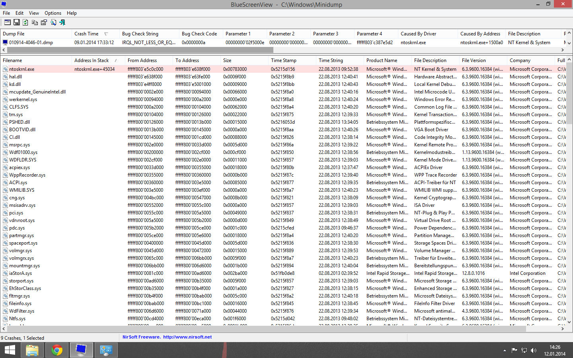Click the file icon next to iaStorA.sys
Screen dimensions: 573x358
[x=6, y=273]
